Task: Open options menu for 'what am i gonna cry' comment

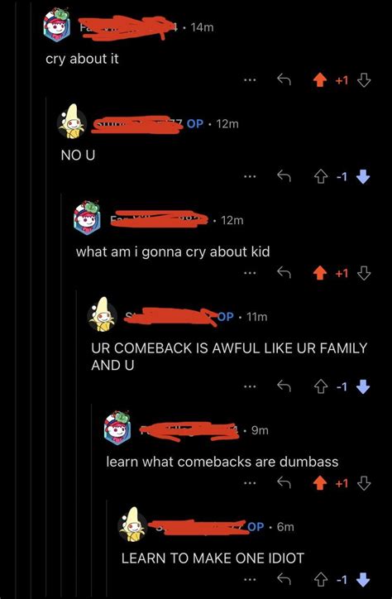Action: pos(250,273)
